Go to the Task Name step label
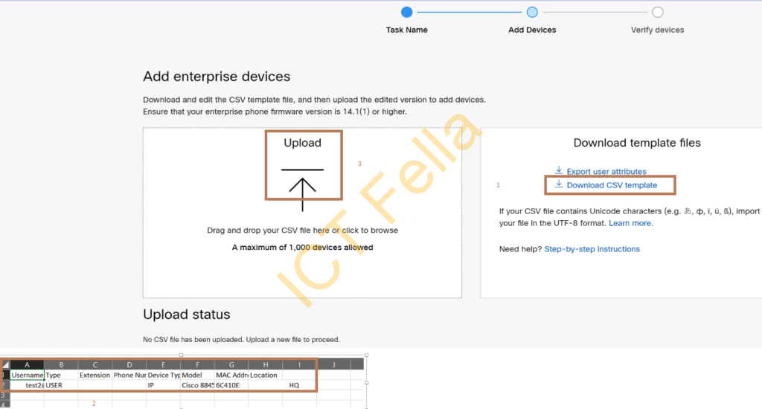This screenshot has height=409, width=762. tap(407, 30)
